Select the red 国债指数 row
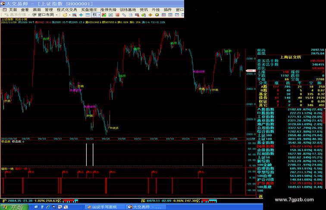Screen dimensions: 326x210 tap(291, 146)
